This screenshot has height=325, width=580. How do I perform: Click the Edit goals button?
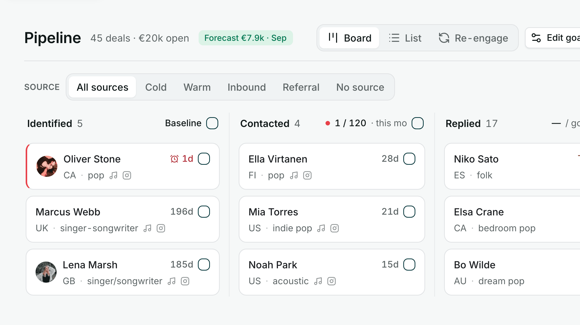click(553, 38)
